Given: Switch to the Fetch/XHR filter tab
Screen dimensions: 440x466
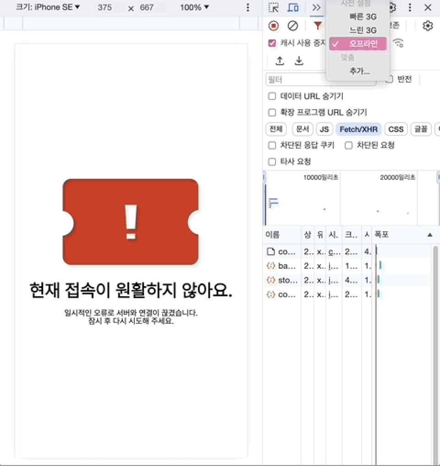Looking at the screenshot, I should pos(359,129).
